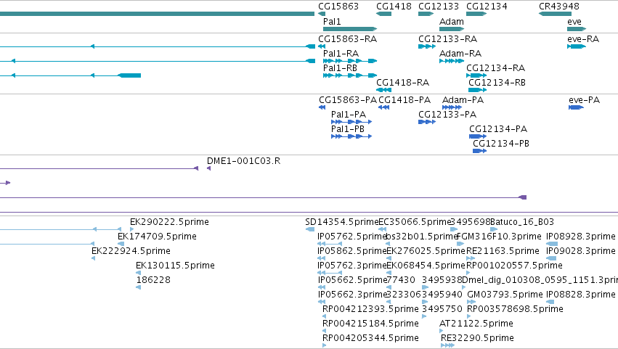Screen dimensions: 618x349
Task: Select the IP09028.3prime EST
Action: click(x=551, y=258)
